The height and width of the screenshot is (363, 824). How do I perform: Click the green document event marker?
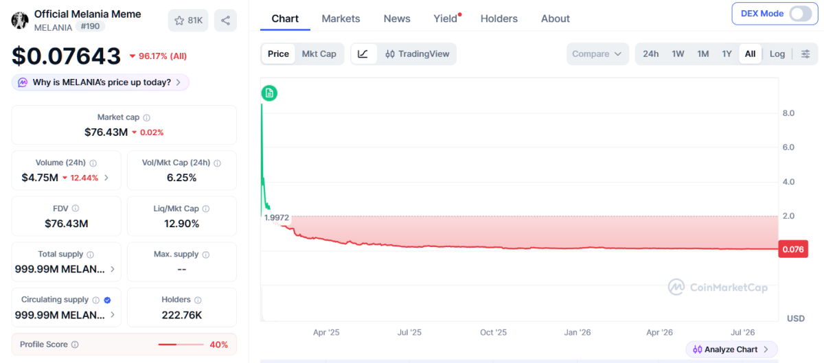pyautogui.click(x=269, y=93)
